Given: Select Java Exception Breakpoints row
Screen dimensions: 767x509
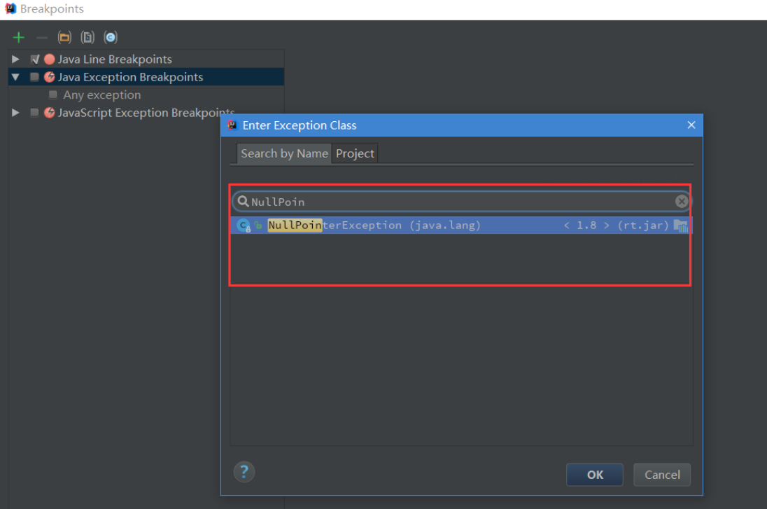Looking at the screenshot, I should click(x=146, y=77).
